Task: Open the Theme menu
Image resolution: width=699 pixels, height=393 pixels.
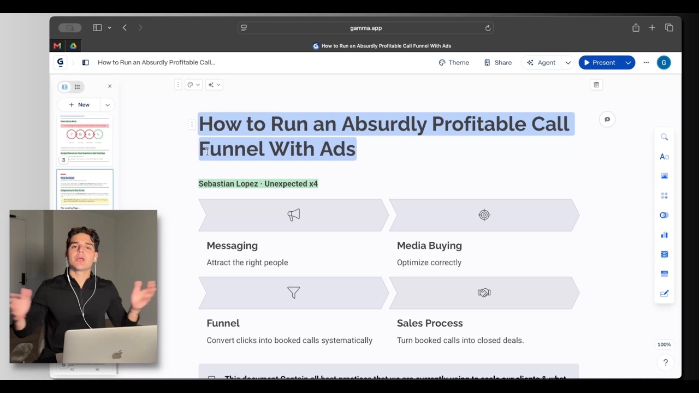Action: tap(454, 62)
